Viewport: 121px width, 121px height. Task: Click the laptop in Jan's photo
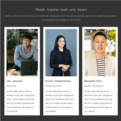coord(28,68)
